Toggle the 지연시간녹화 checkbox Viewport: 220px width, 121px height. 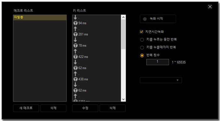click(141, 32)
